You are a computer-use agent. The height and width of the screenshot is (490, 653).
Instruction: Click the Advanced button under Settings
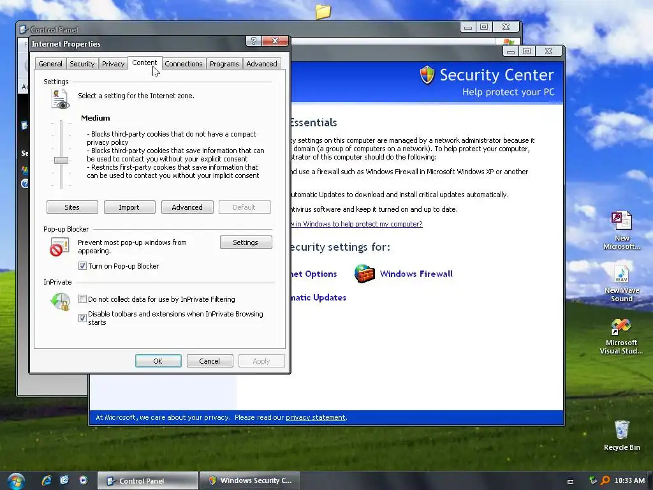pyautogui.click(x=187, y=207)
